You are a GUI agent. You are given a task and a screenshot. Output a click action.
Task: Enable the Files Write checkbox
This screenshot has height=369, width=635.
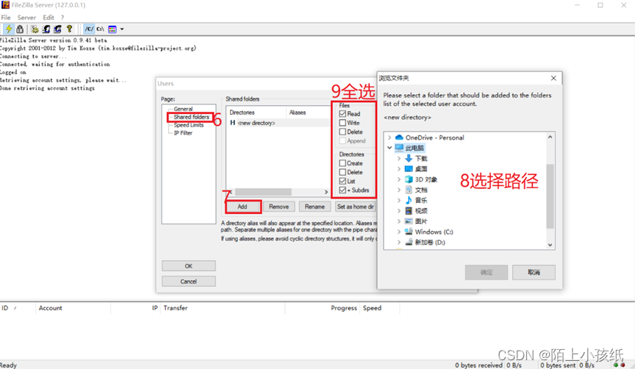point(342,123)
